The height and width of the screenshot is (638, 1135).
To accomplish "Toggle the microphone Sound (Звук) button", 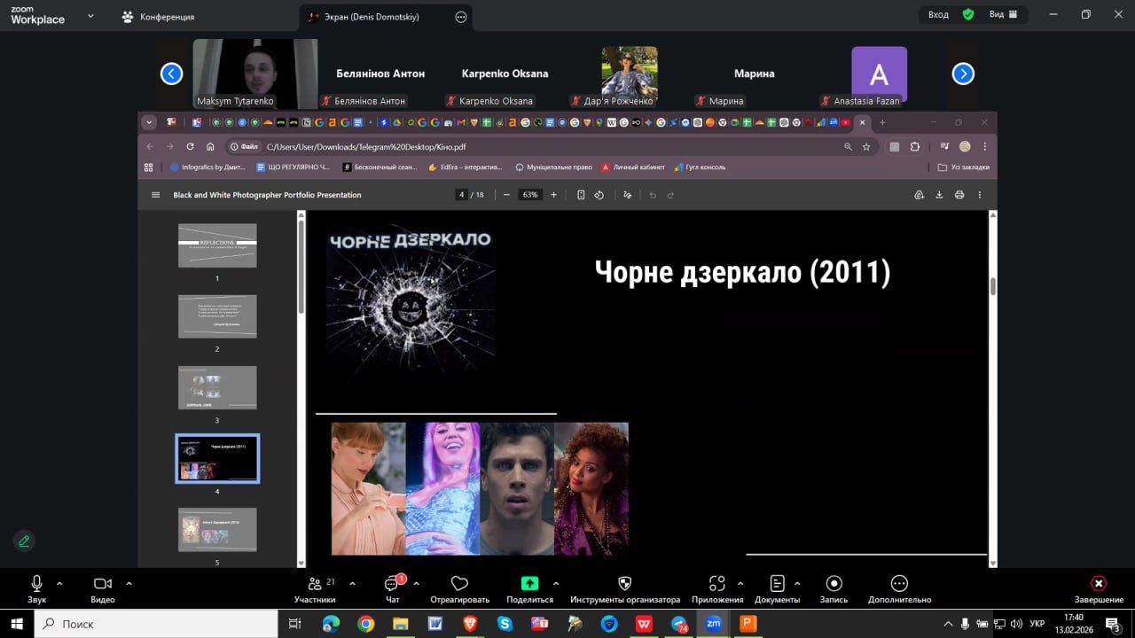I will [x=36, y=584].
